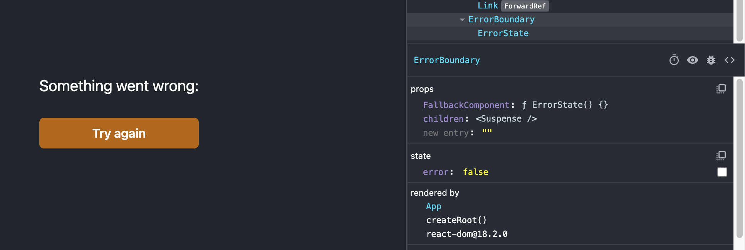Click the rendered by section label

tap(435, 193)
